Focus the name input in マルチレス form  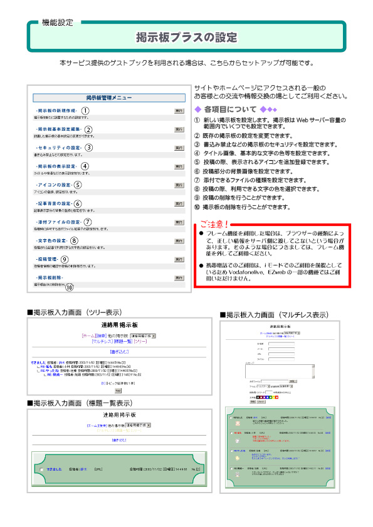click(281, 344)
